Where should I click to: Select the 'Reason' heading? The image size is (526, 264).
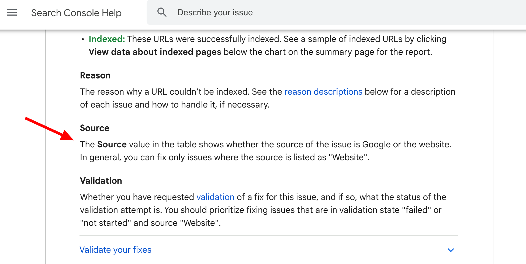coord(95,75)
